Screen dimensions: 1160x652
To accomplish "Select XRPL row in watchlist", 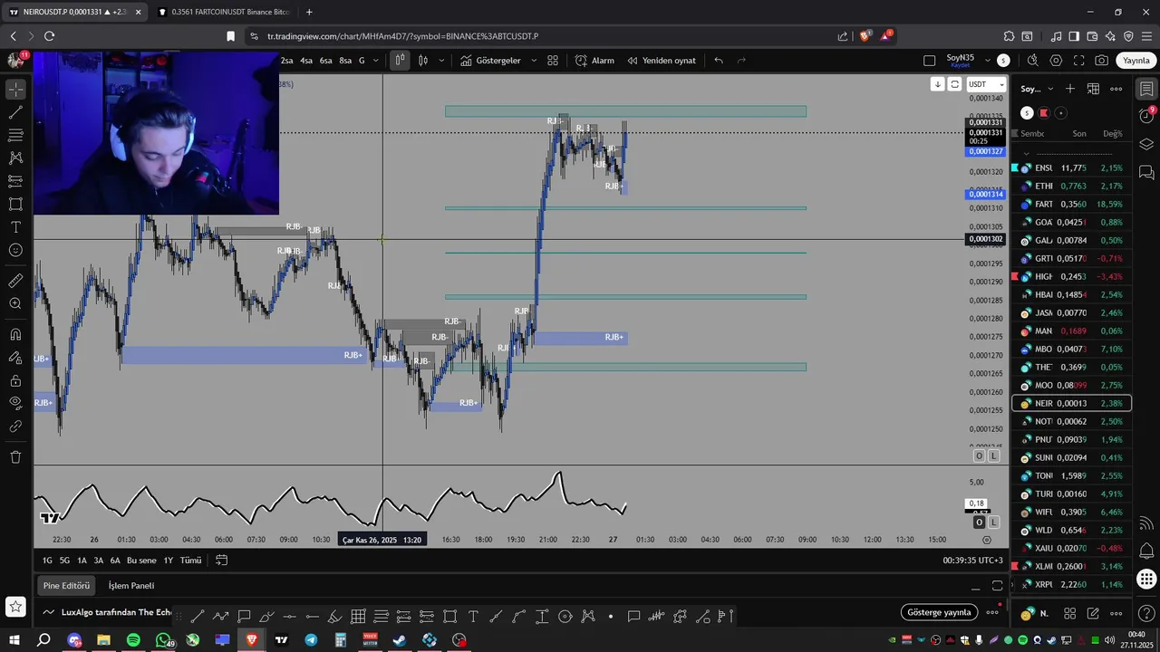I will point(1071,585).
